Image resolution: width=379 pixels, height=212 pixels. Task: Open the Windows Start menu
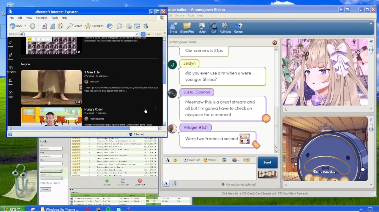(x=13, y=209)
